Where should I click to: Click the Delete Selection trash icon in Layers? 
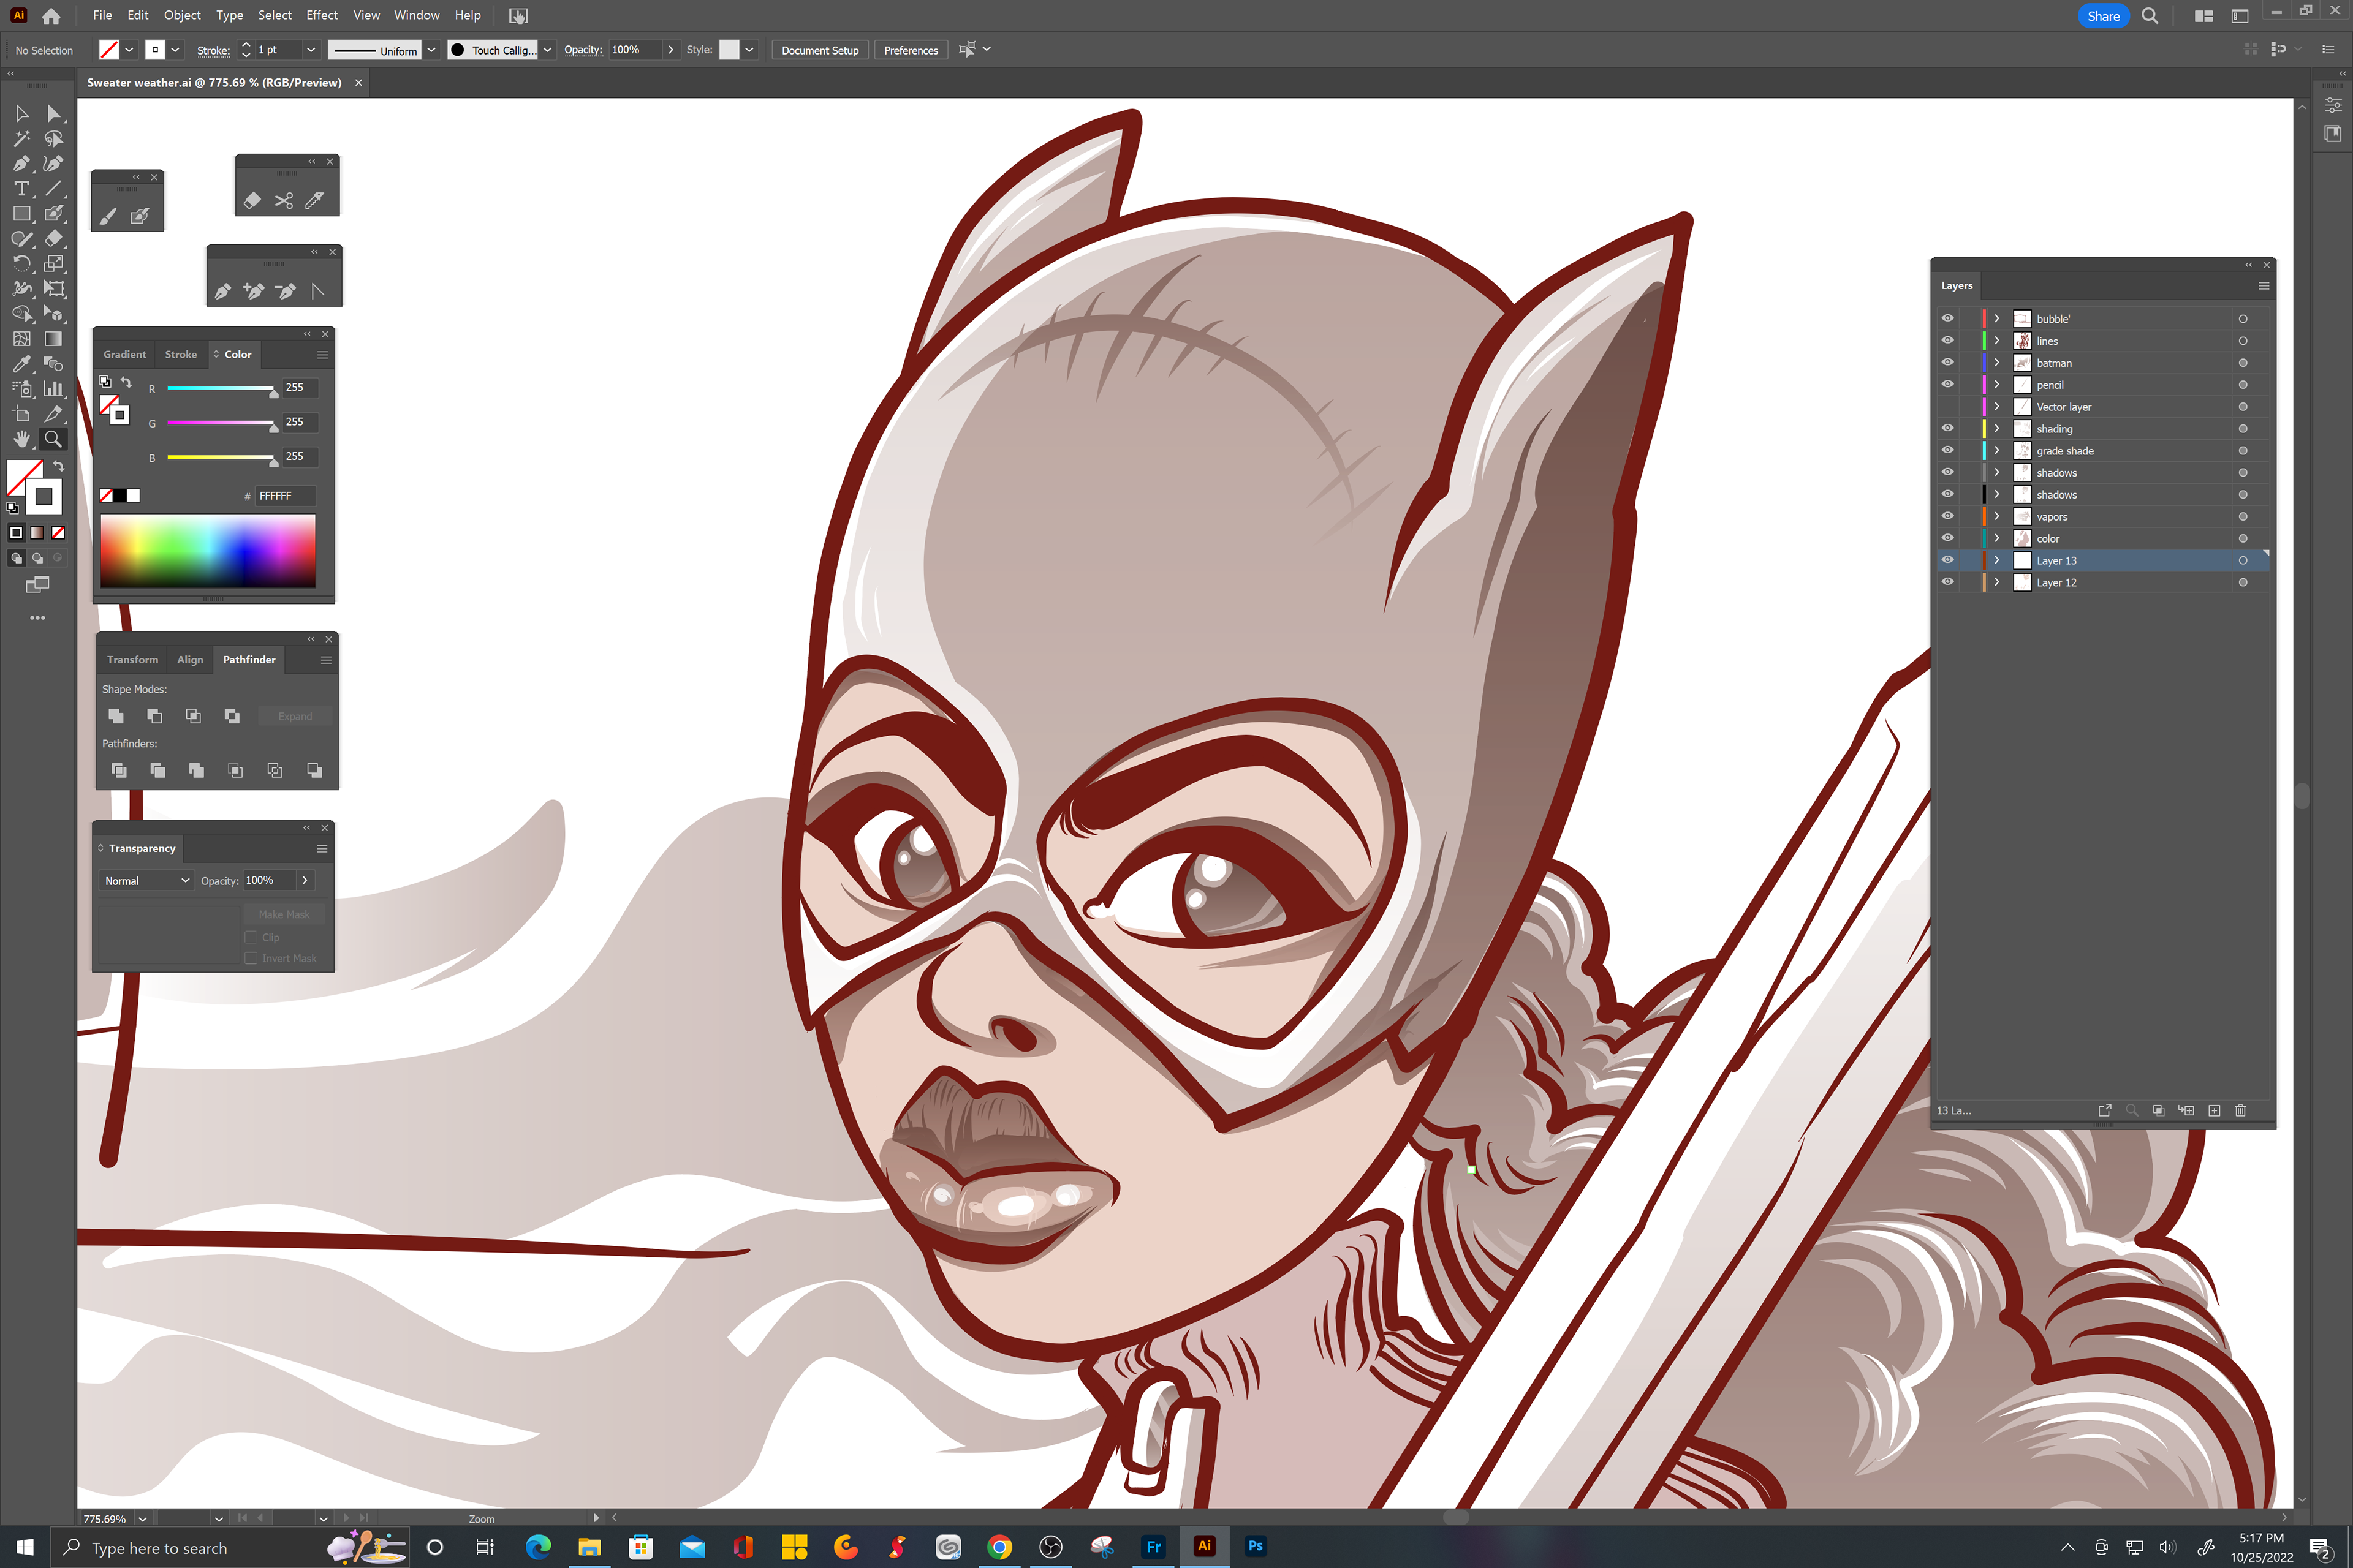tap(2240, 1110)
